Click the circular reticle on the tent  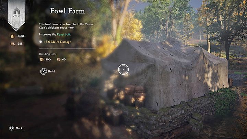tap(123, 69)
